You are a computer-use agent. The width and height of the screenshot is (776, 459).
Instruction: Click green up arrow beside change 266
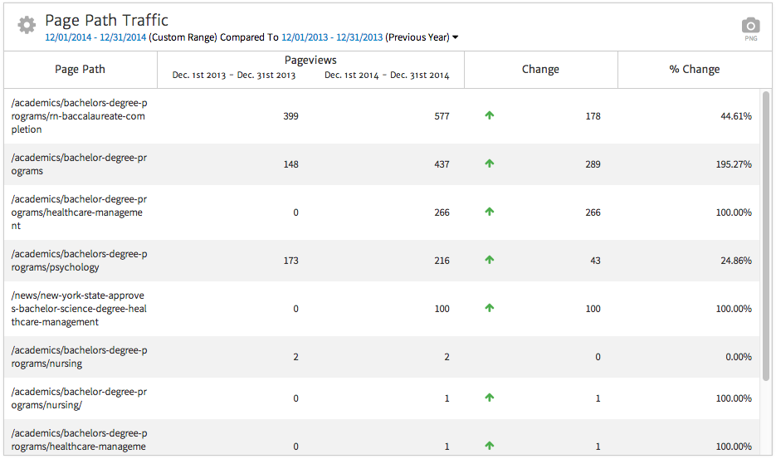coord(489,212)
